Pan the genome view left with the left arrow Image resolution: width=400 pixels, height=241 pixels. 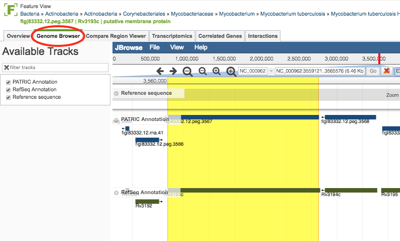(160, 71)
